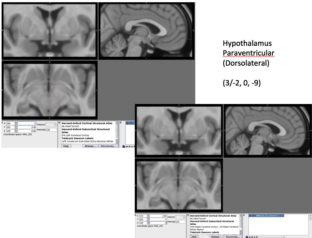Image resolution: width=312 pixels, height=238 pixels.
Task: Open Atlases... in the window with intensity 132
Action: point(90,146)
